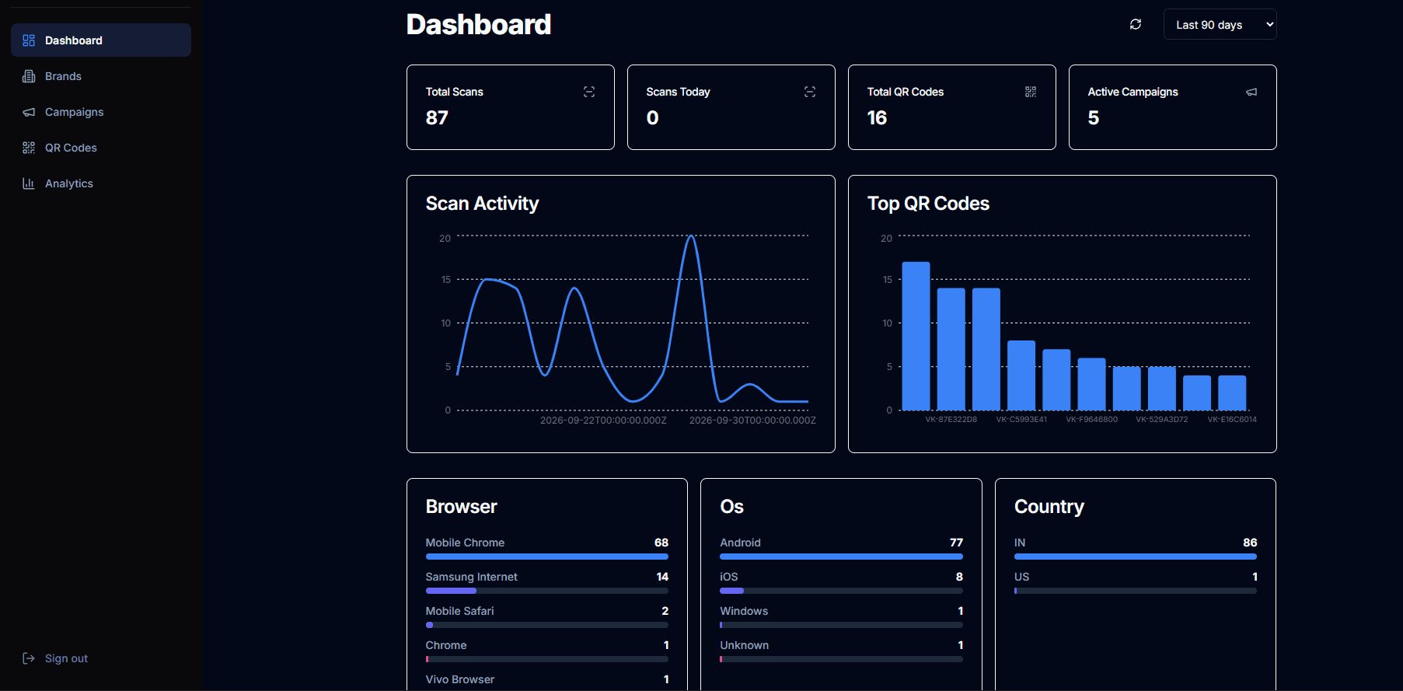This screenshot has width=1403, height=691.
Task: Open the Last 90 days dropdown
Action: (x=1220, y=24)
